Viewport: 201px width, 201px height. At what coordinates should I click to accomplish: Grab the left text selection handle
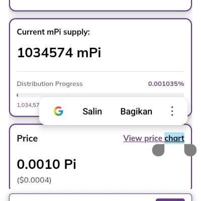[x=158, y=150]
